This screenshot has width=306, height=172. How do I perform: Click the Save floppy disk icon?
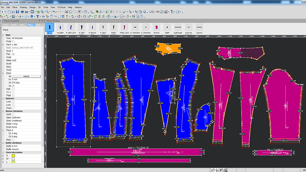coord(18,12)
